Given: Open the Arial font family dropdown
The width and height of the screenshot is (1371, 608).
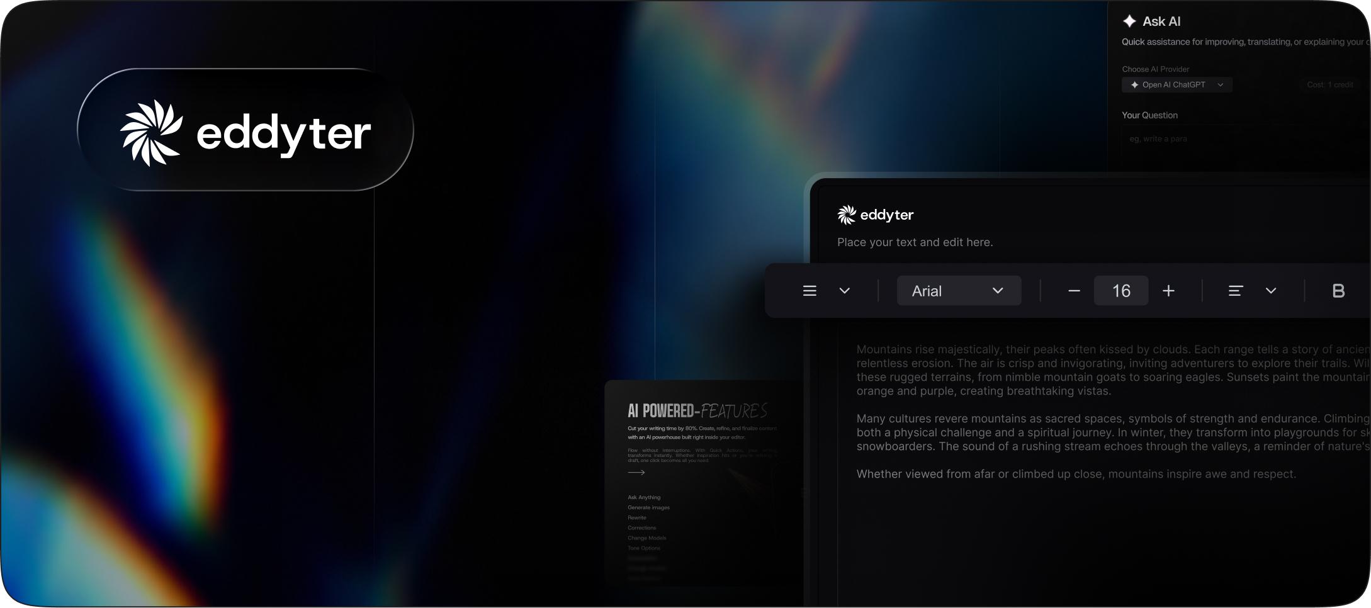Looking at the screenshot, I should tap(959, 291).
